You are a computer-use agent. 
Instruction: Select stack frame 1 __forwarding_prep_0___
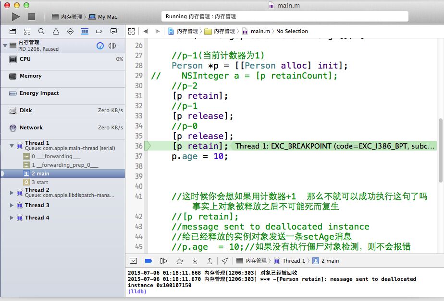pos(62,165)
